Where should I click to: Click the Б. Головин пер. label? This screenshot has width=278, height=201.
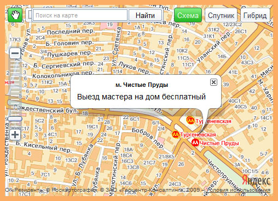[69, 43]
